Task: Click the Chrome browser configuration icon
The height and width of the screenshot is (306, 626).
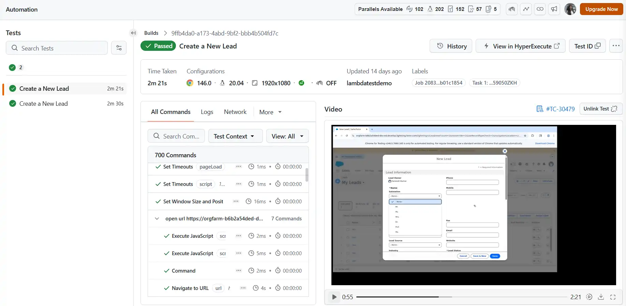Action: point(190,83)
